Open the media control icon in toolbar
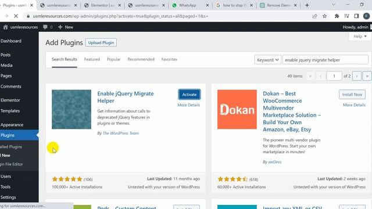This screenshot has width=372, height=209. point(346,16)
